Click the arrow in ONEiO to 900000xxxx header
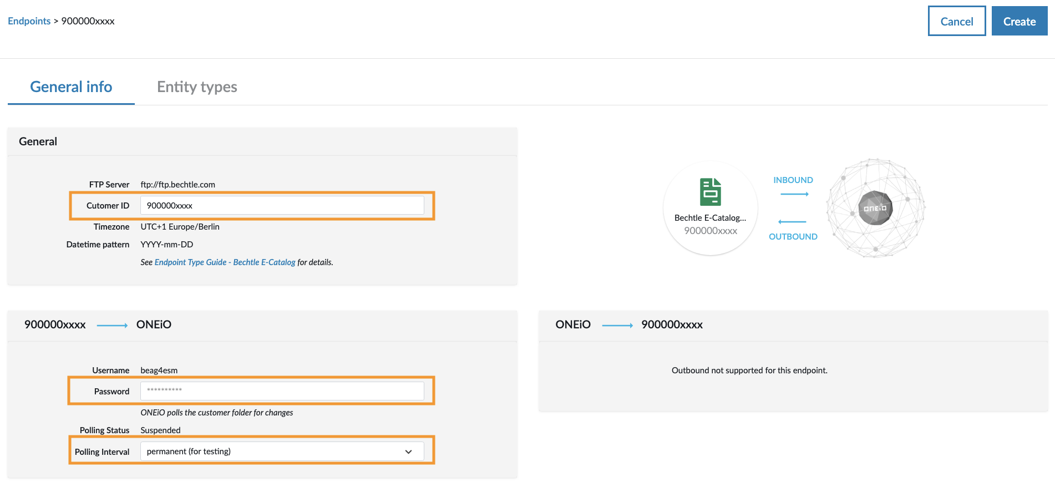 (617, 326)
